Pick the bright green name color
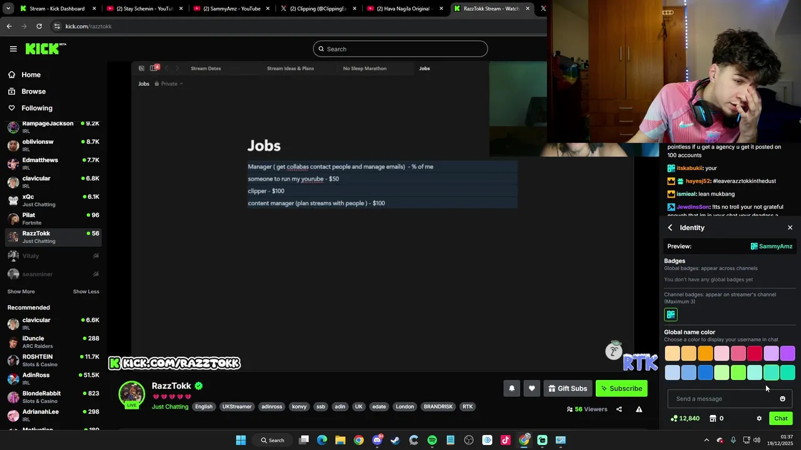The image size is (801, 450). click(x=738, y=372)
